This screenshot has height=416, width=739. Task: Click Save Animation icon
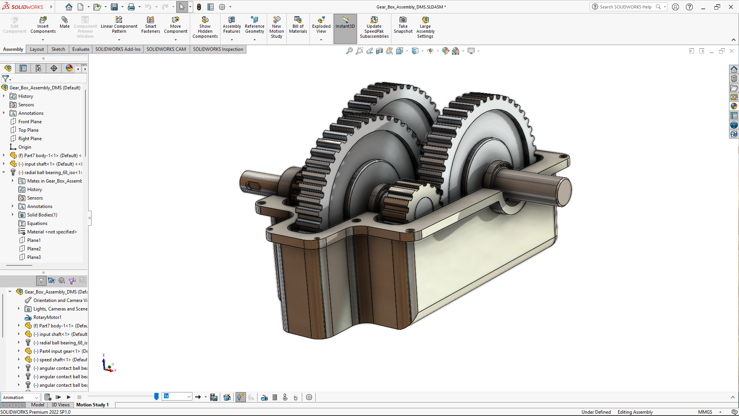point(214,397)
